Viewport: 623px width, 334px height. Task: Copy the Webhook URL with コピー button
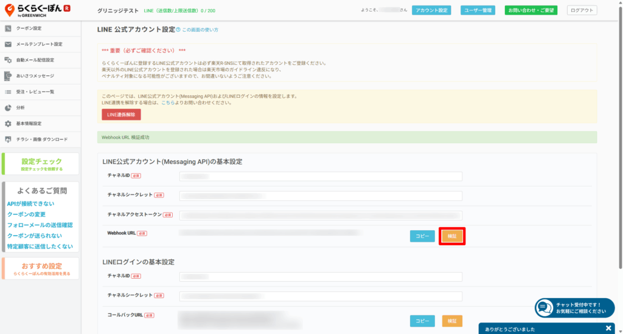(x=422, y=236)
